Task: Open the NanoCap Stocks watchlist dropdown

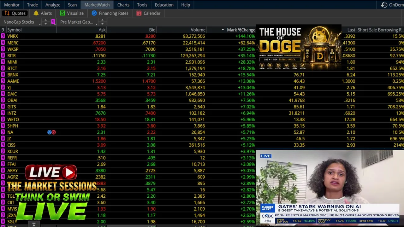Action: click(21, 22)
